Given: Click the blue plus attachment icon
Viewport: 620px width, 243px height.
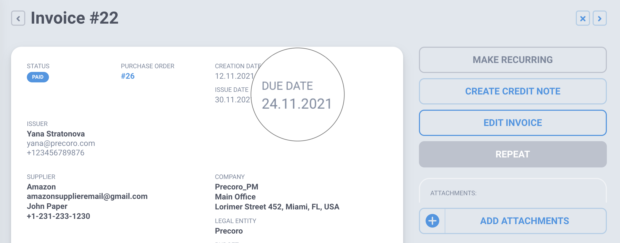Looking at the screenshot, I should tap(432, 221).
